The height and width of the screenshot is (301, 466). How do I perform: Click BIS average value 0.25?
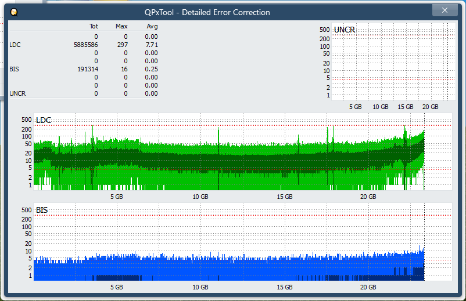151,69
